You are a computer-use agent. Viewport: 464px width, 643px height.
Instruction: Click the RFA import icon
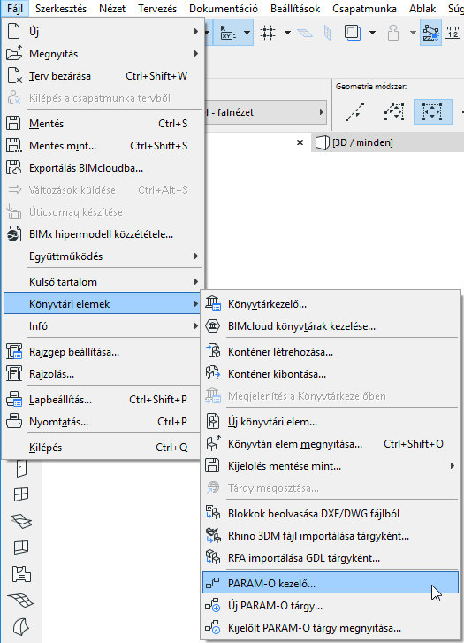click(x=213, y=557)
